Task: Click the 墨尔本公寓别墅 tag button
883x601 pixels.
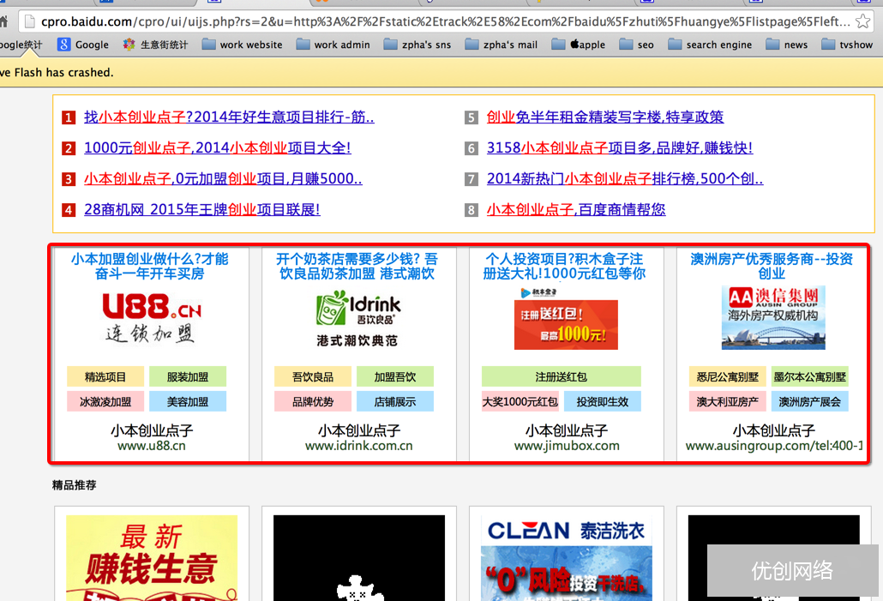Action: 809,377
